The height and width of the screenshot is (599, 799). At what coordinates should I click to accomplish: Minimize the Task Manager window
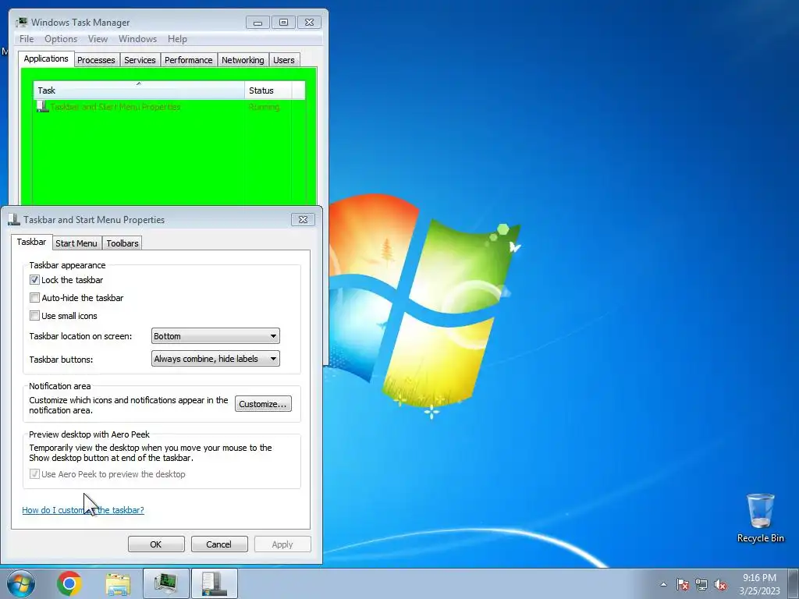coord(257,23)
